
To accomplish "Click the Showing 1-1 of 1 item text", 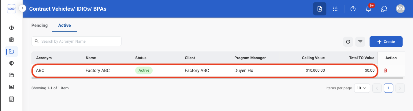I will [x=50, y=88].
